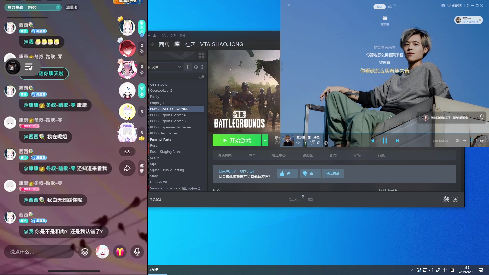Expand play button options dropdown arrow
The width and height of the screenshot is (489, 275).
[x=265, y=140]
